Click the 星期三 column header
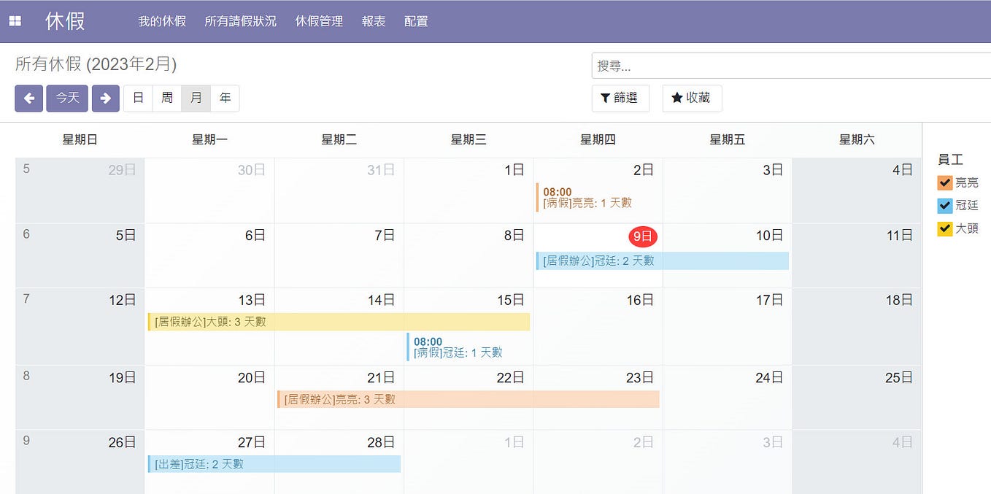 pos(468,139)
